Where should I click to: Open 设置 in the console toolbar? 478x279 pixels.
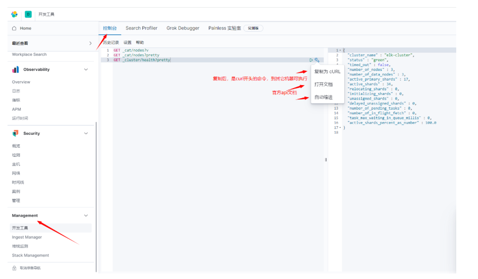pos(127,43)
